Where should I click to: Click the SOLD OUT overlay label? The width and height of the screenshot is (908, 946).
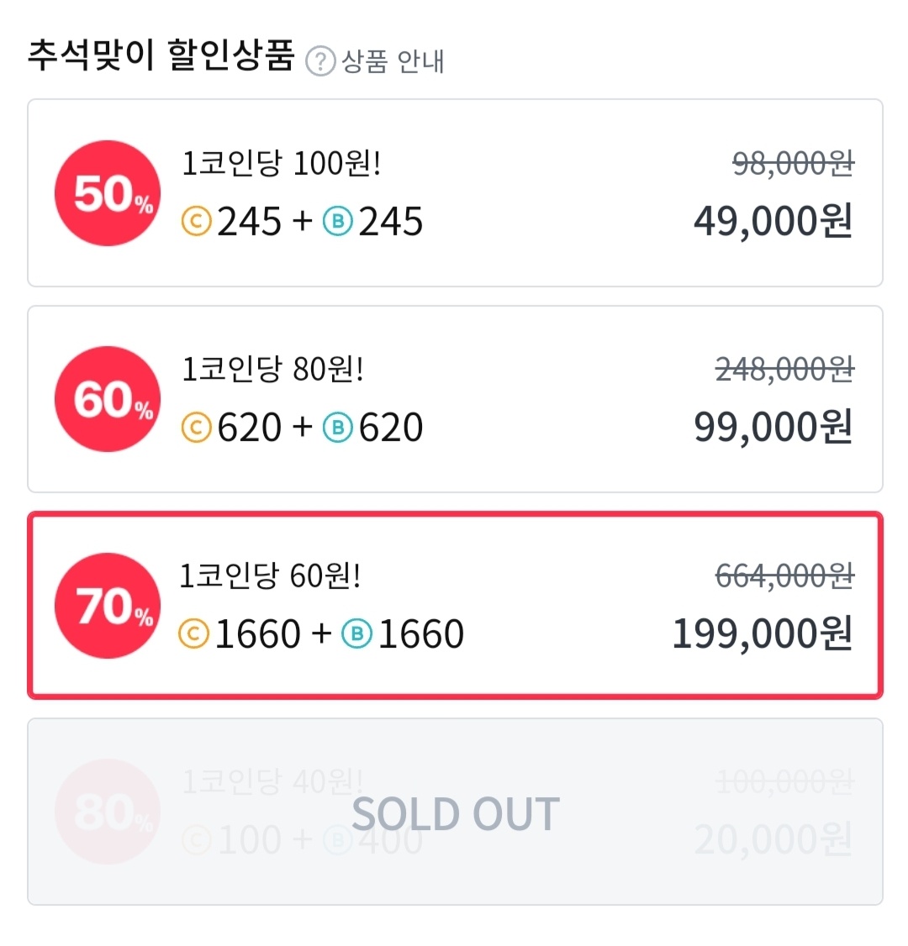(456, 814)
